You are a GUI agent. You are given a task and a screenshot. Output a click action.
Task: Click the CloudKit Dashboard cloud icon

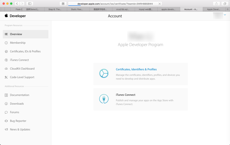point(6,69)
